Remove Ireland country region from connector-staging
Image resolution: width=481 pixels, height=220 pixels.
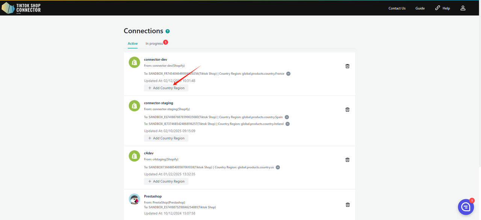[287, 124]
